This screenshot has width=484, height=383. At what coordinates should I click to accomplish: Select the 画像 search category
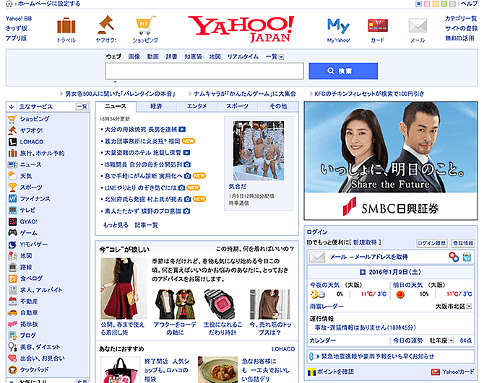134,56
